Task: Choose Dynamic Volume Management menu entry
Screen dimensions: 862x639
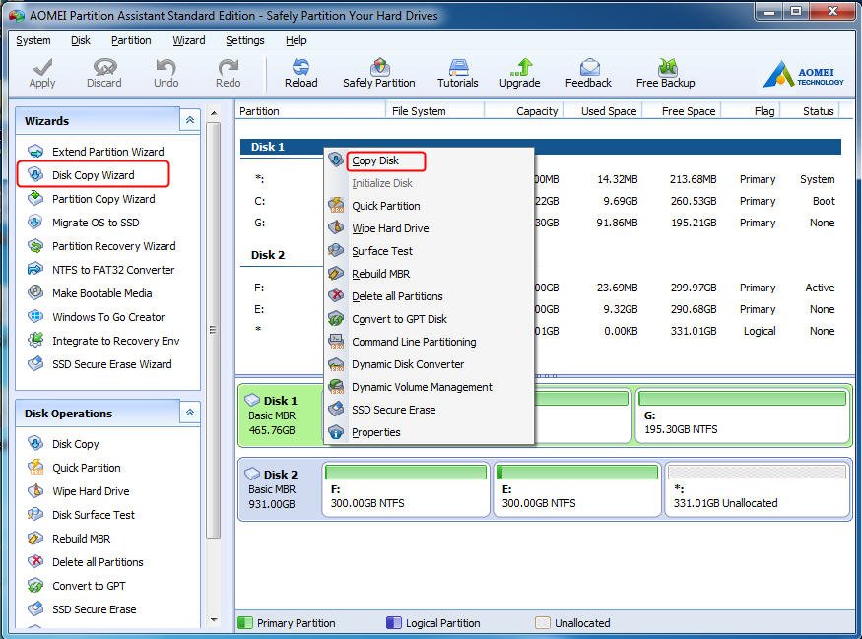Action: click(x=429, y=386)
